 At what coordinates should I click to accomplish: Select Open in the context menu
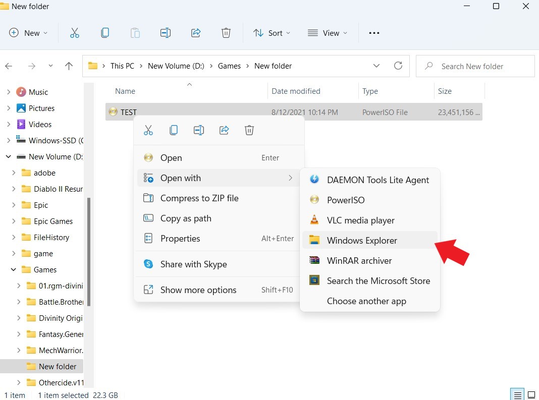tap(219, 158)
